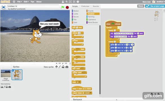Image resolution: width=165 pixels, height=101 pixels.
Task: Take a new sprite photo with camera
Action: coord(67,67)
